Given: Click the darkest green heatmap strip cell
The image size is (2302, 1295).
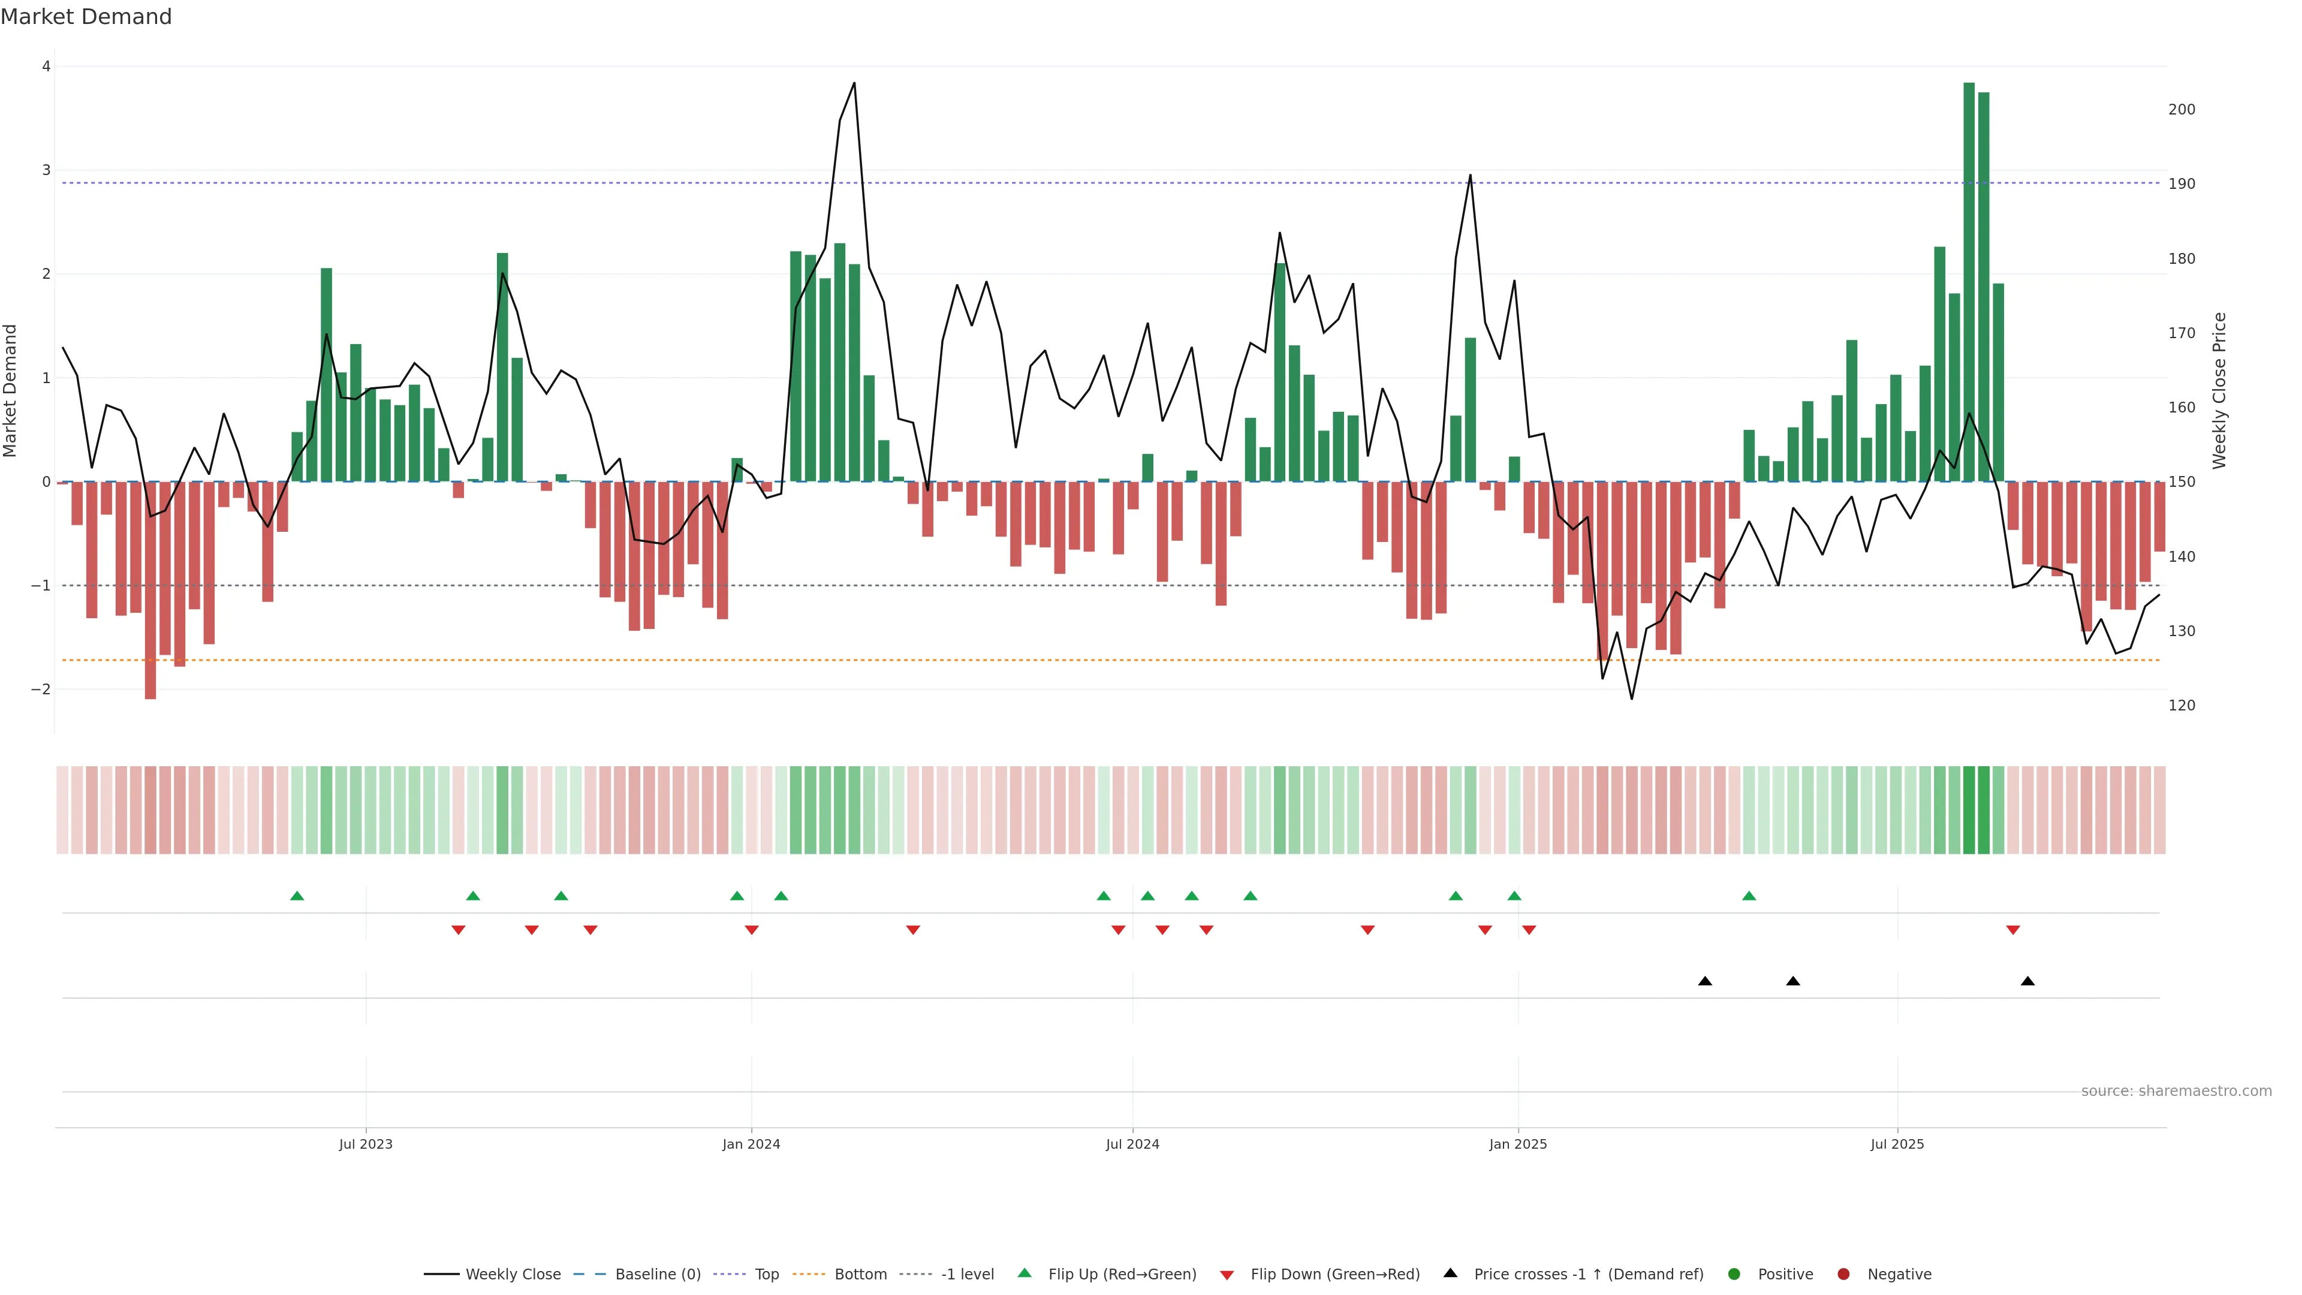Looking at the screenshot, I should 1969,810.
